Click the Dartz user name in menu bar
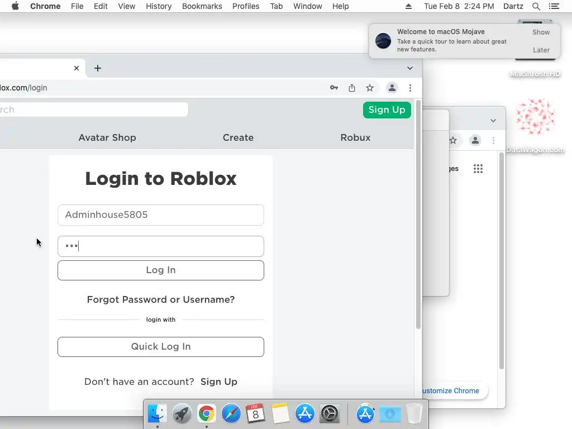Viewport: 572px width, 429px height. [513, 6]
